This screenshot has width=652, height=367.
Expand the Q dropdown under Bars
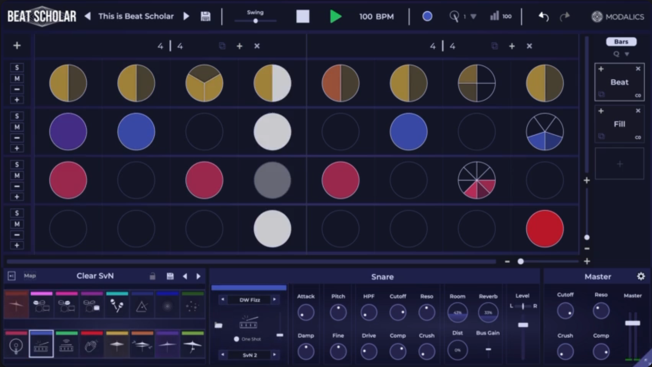[x=627, y=54]
